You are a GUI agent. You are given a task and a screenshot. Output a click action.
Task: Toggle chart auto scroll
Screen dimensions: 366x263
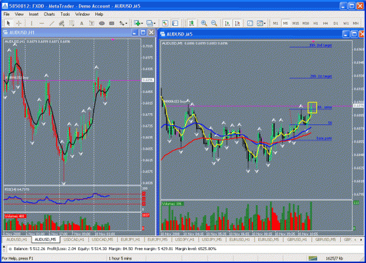point(227,23)
